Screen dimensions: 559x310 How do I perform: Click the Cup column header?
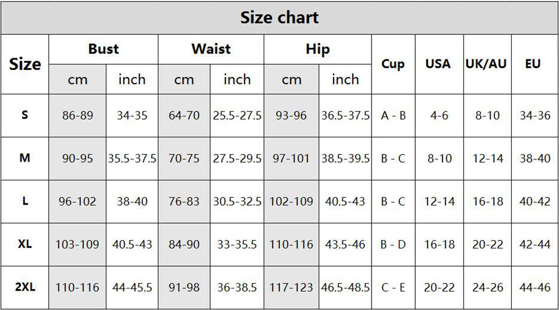pos(393,64)
